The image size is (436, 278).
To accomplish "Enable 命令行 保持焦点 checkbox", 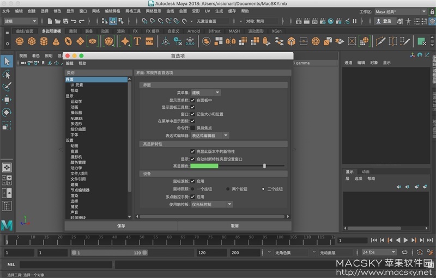I will tap(193, 128).
